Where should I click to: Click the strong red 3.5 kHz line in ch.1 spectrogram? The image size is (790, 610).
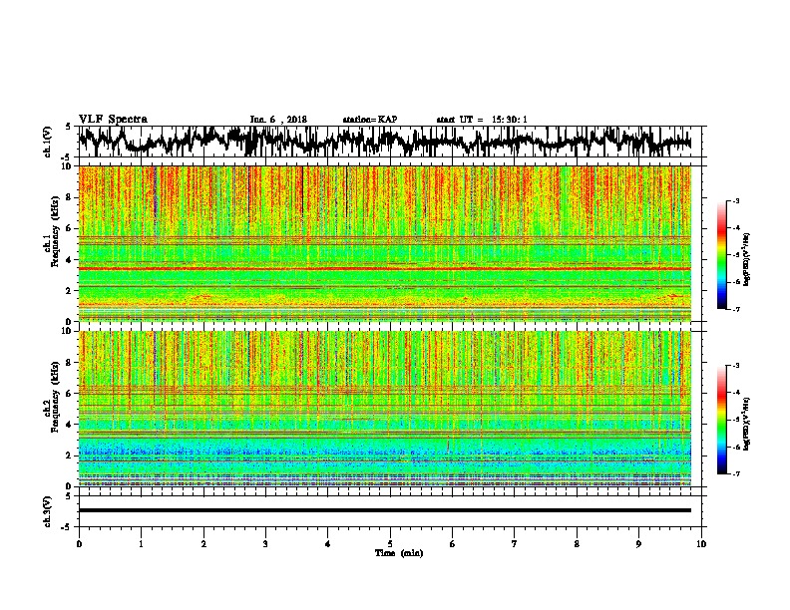point(385,269)
